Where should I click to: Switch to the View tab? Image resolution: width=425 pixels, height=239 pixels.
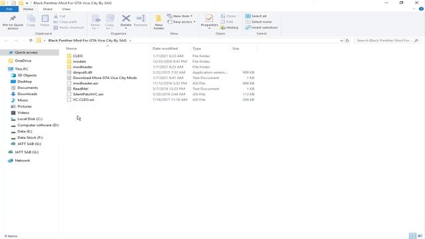[x=66, y=9]
